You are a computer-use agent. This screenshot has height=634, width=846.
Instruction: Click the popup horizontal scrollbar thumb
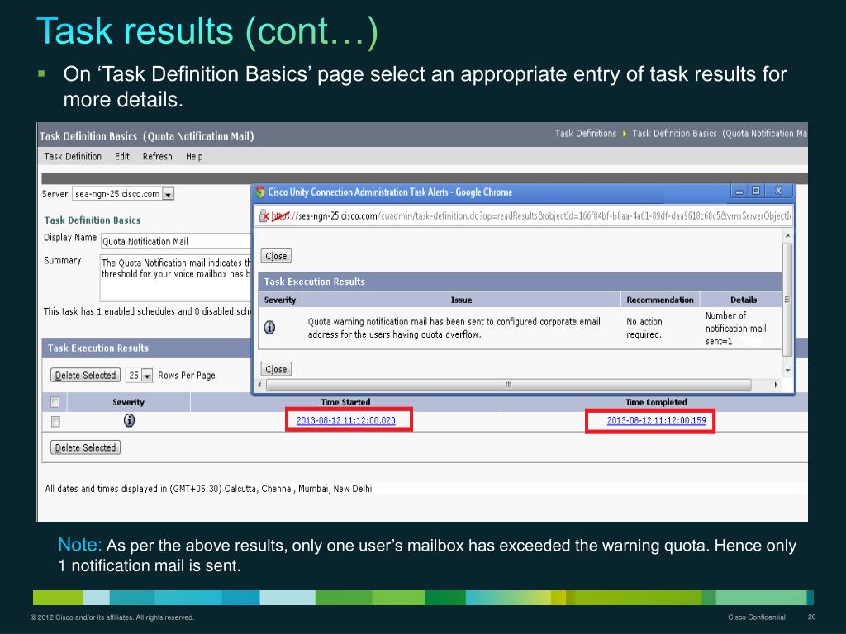pyautogui.click(x=508, y=385)
